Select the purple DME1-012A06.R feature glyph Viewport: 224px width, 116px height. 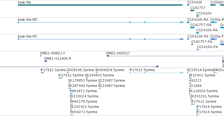(x=46, y=61)
